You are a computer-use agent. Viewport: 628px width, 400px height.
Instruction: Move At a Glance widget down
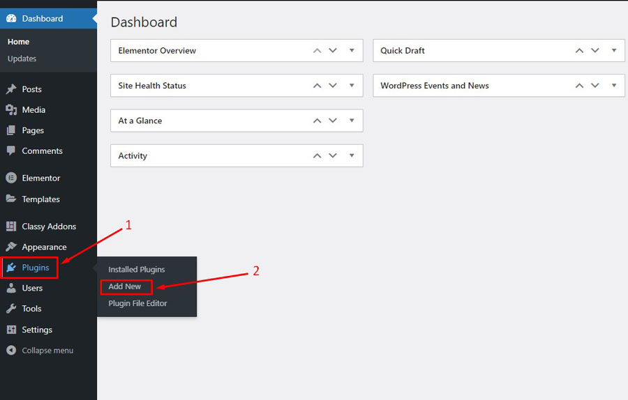pos(333,121)
